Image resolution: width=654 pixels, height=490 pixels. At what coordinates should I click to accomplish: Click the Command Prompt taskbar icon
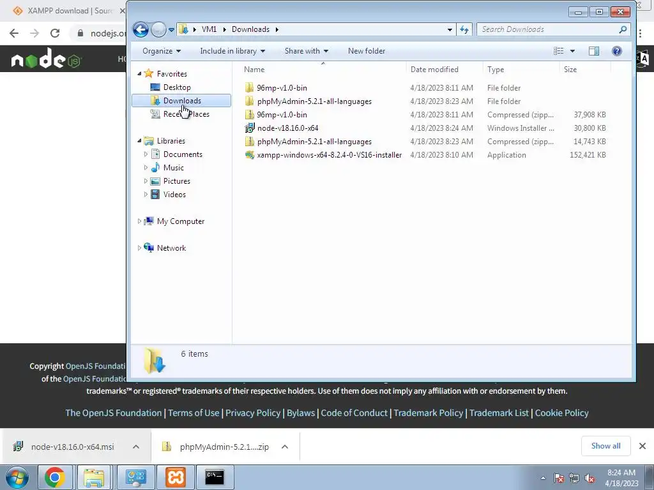pos(215,477)
